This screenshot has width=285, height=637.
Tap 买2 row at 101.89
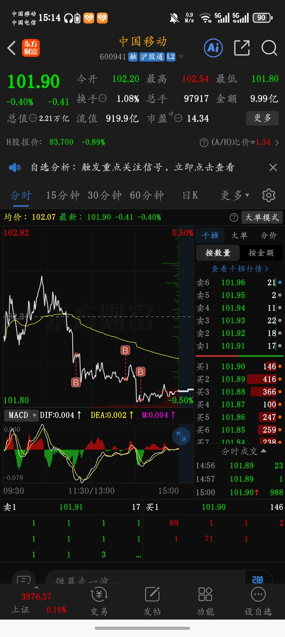click(x=239, y=379)
